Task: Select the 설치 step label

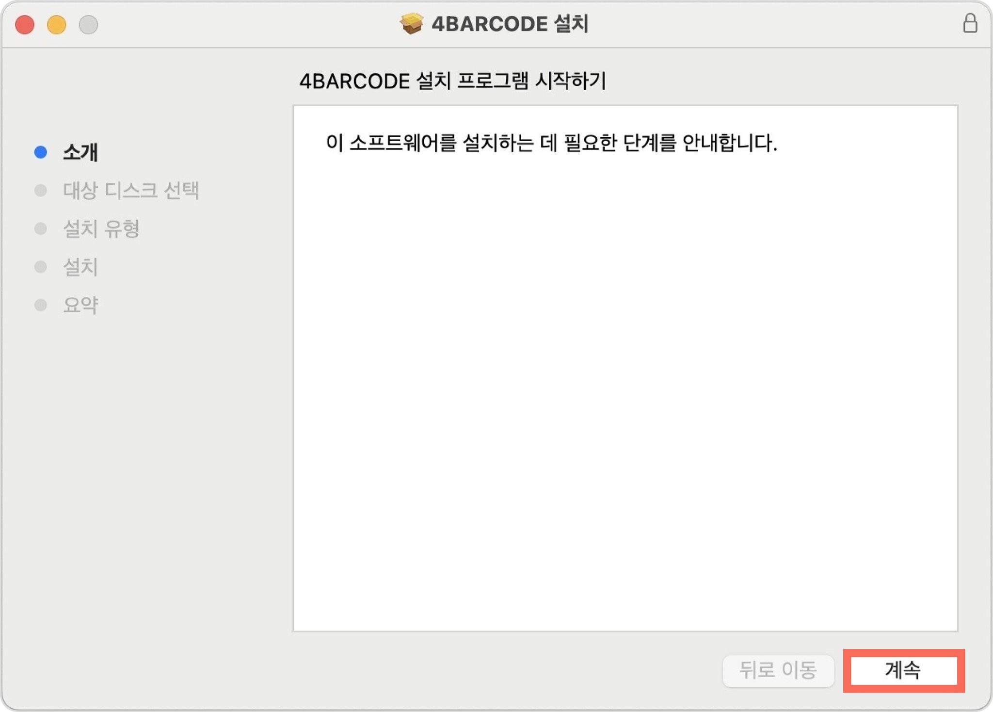Action: [x=80, y=267]
